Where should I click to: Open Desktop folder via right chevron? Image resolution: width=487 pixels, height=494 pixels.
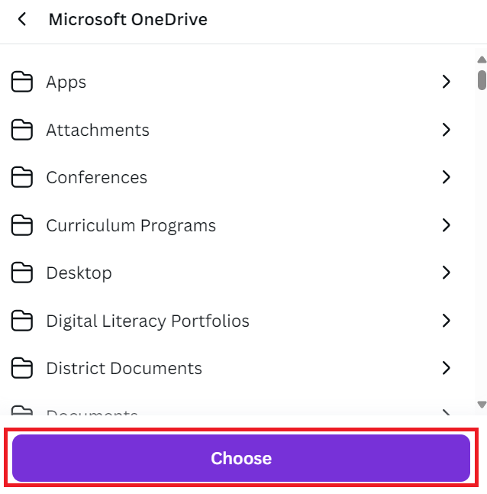[446, 273]
